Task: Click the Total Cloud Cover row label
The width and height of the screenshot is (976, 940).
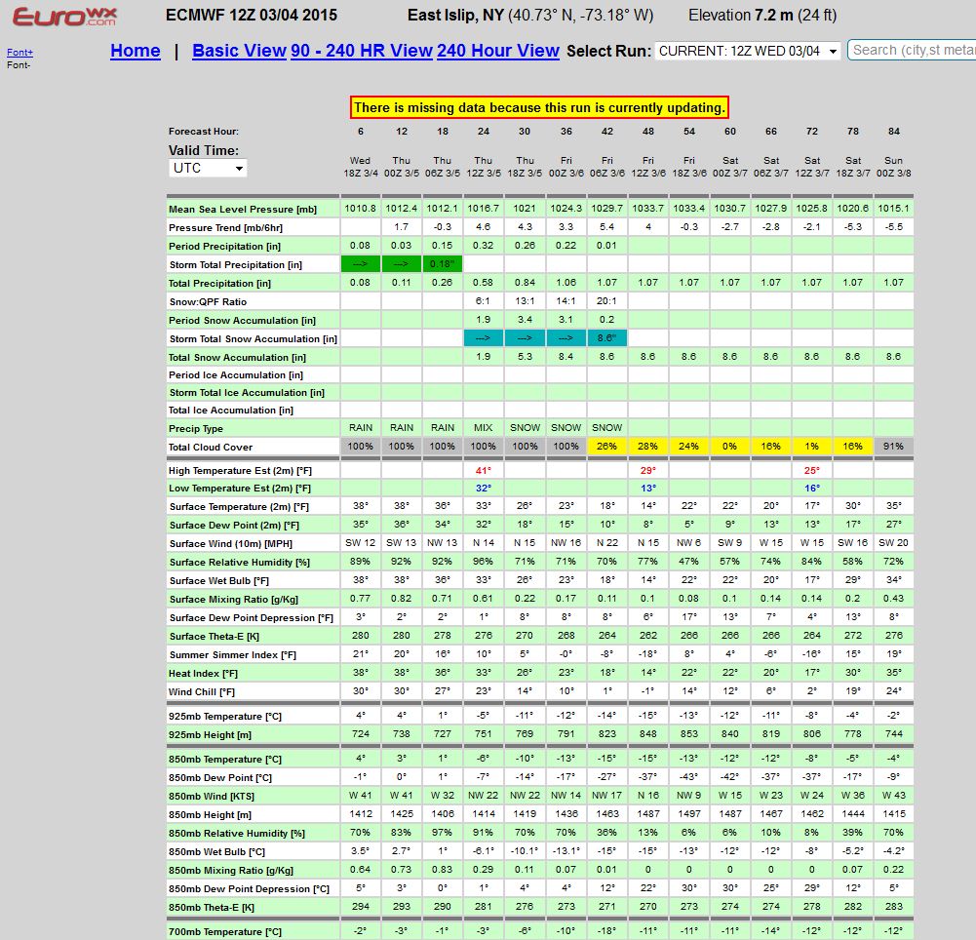Action: coord(211,447)
